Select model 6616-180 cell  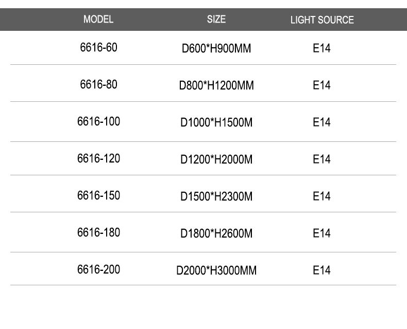point(98,232)
